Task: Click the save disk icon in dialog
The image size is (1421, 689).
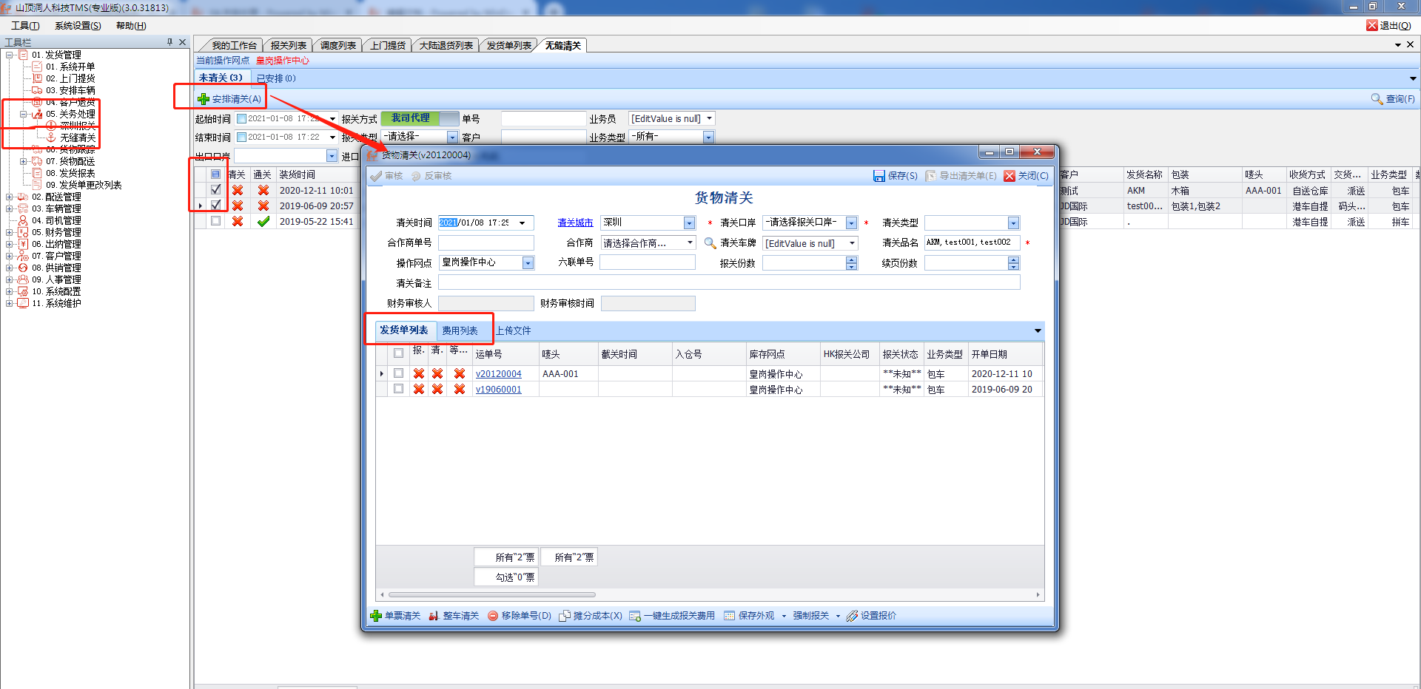Action: 879,176
